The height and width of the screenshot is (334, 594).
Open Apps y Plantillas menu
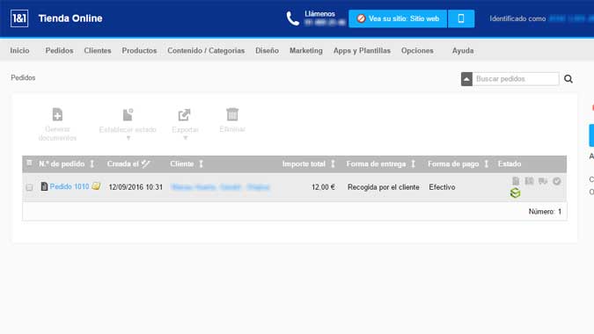click(x=362, y=51)
